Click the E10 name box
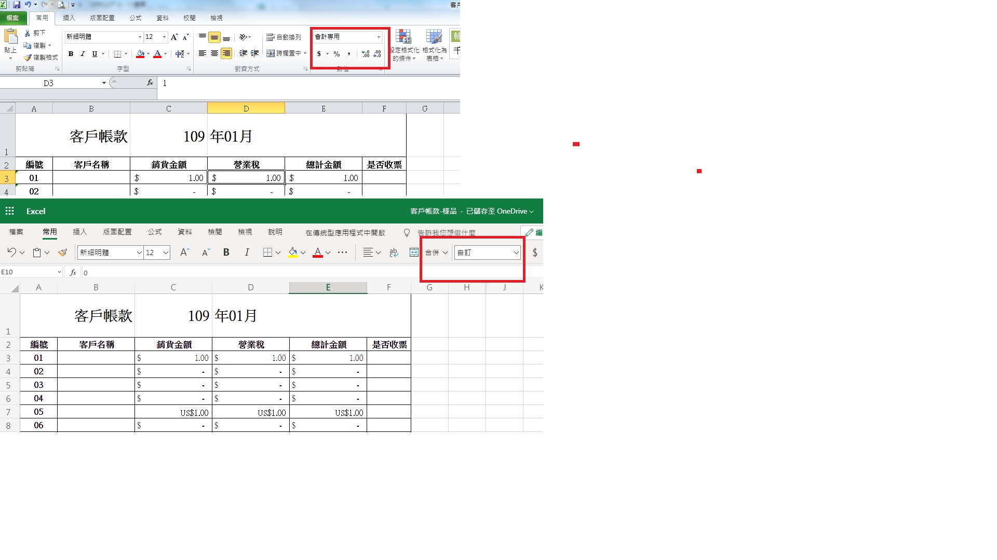This screenshot has width=997, height=560. (x=29, y=272)
